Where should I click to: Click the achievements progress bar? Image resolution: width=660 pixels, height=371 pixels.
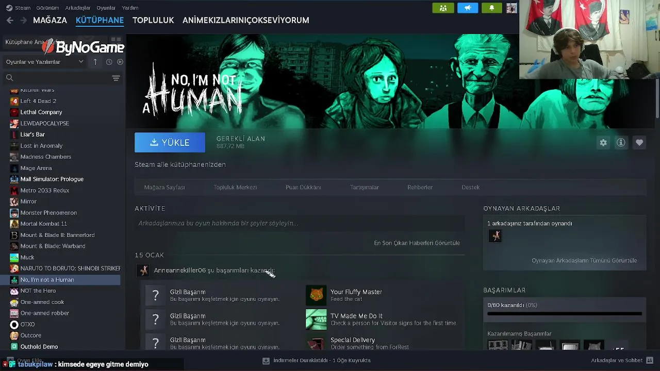pos(565,314)
